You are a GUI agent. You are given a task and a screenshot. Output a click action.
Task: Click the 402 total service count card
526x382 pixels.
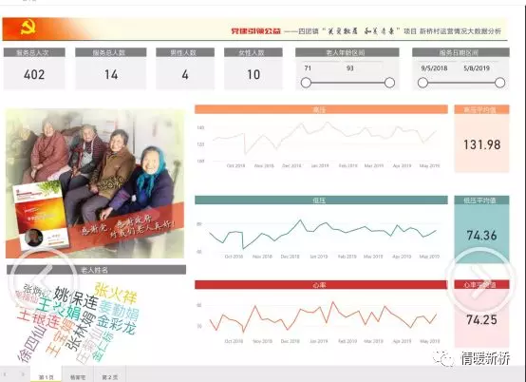click(x=34, y=68)
